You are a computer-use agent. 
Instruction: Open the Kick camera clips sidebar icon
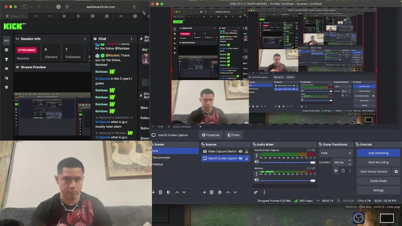pyautogui.click(x=7, y=68)
